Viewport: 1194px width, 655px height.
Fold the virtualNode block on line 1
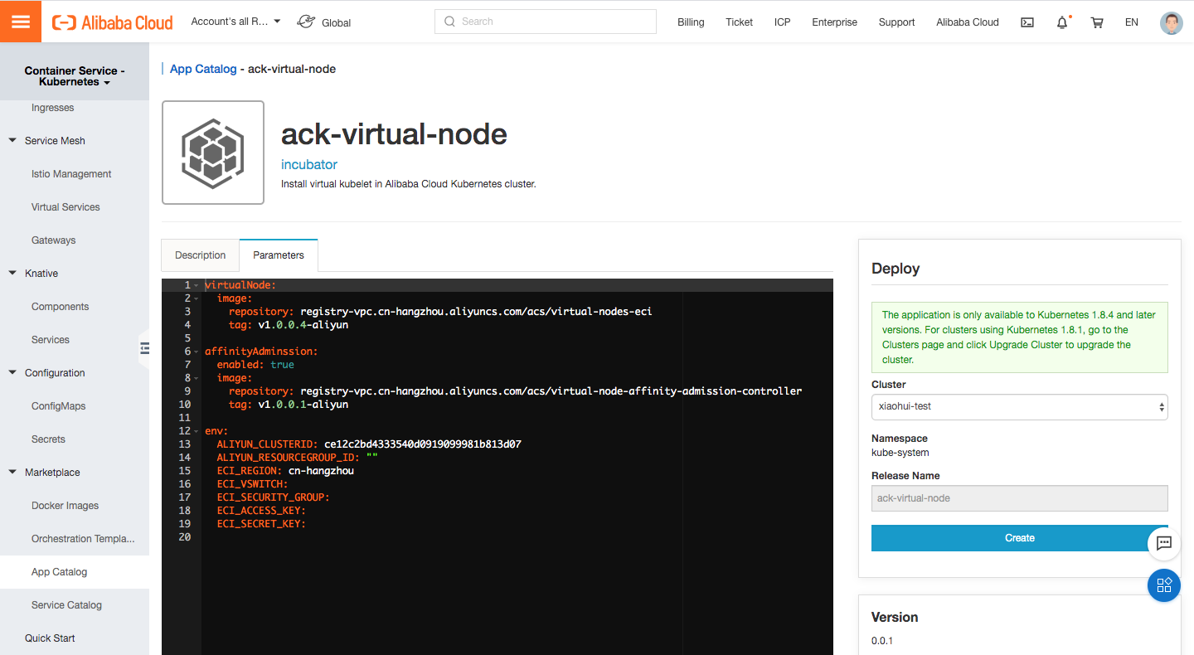click(x=196, y=285)
